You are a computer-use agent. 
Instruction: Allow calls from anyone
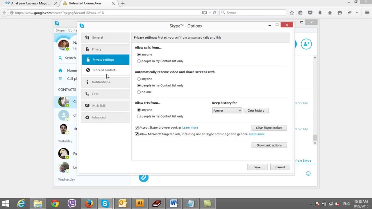point(139,55)
